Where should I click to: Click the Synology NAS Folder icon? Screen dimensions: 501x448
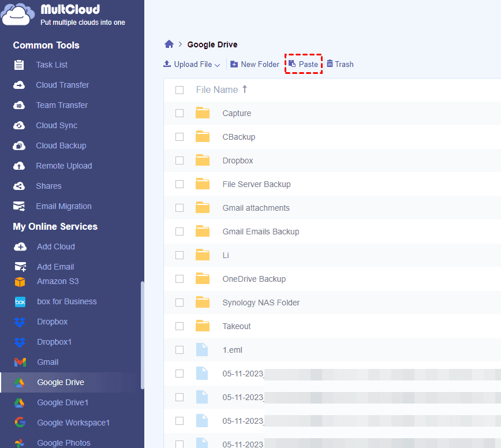[203, 303]
